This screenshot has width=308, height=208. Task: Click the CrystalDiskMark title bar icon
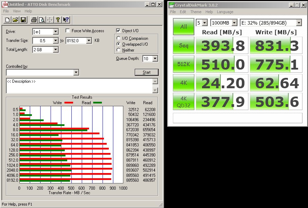[x=172, y=5]
